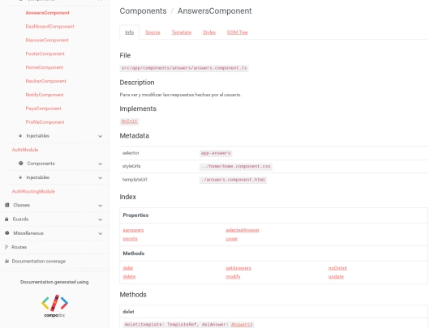Jump to the selectedAnswer property

(x=243, y=230)
